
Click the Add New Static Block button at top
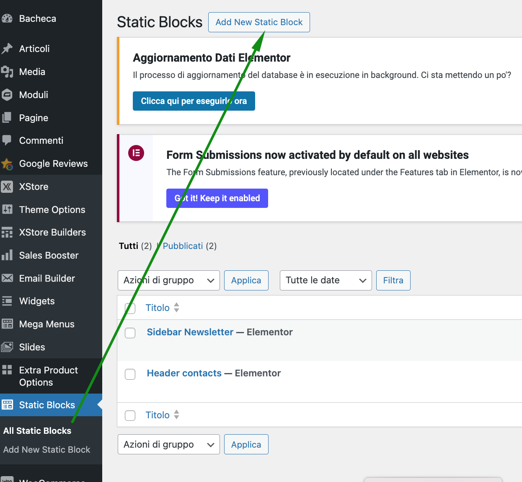(259, 22)
